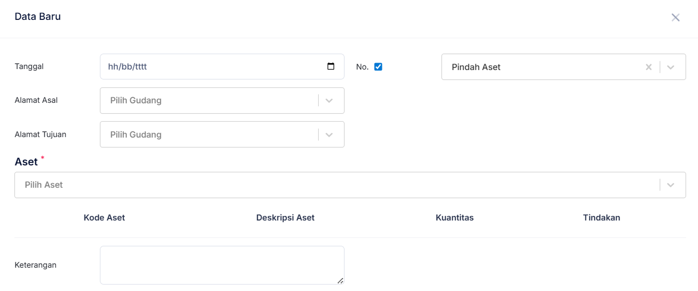This screenshot has height=291, width=698.
Task: Focus the Tanggal date text hh/bb/tttt
Action: [127, 67]
